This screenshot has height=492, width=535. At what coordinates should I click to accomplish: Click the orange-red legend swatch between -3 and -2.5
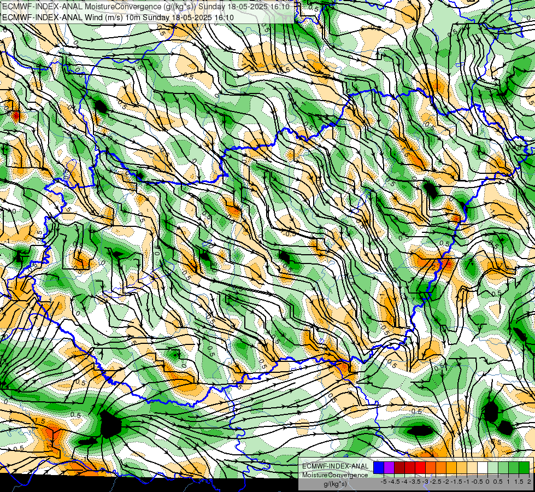tap(431, 468)
